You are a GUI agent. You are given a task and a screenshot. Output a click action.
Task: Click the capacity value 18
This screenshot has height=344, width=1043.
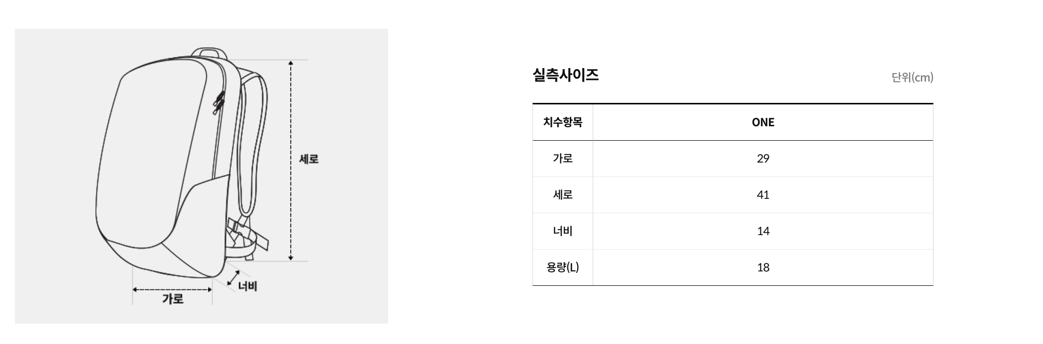[x=763, y=267]
